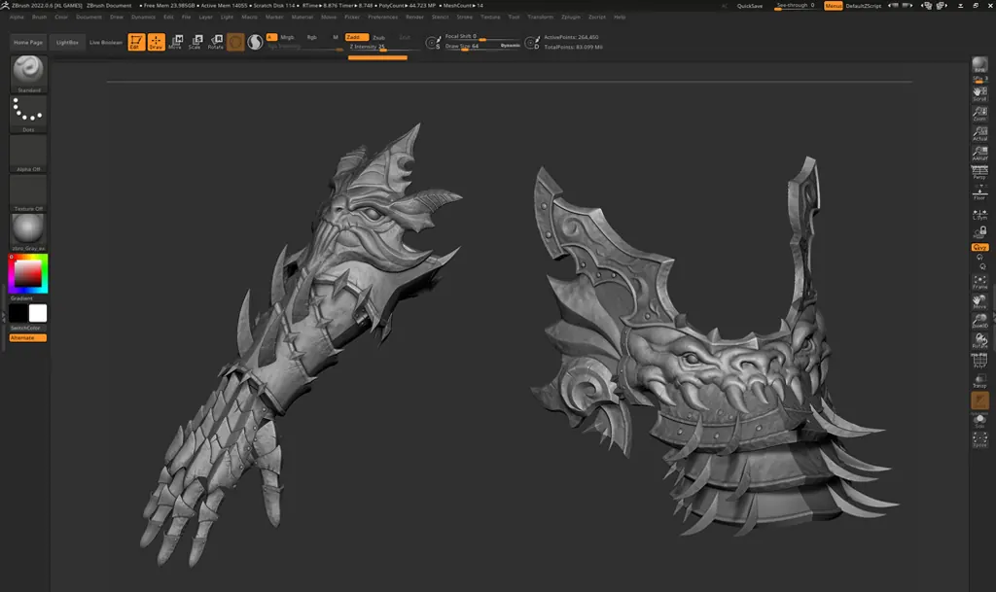Click the gizmo 3D circle icon

pos(235,42)
